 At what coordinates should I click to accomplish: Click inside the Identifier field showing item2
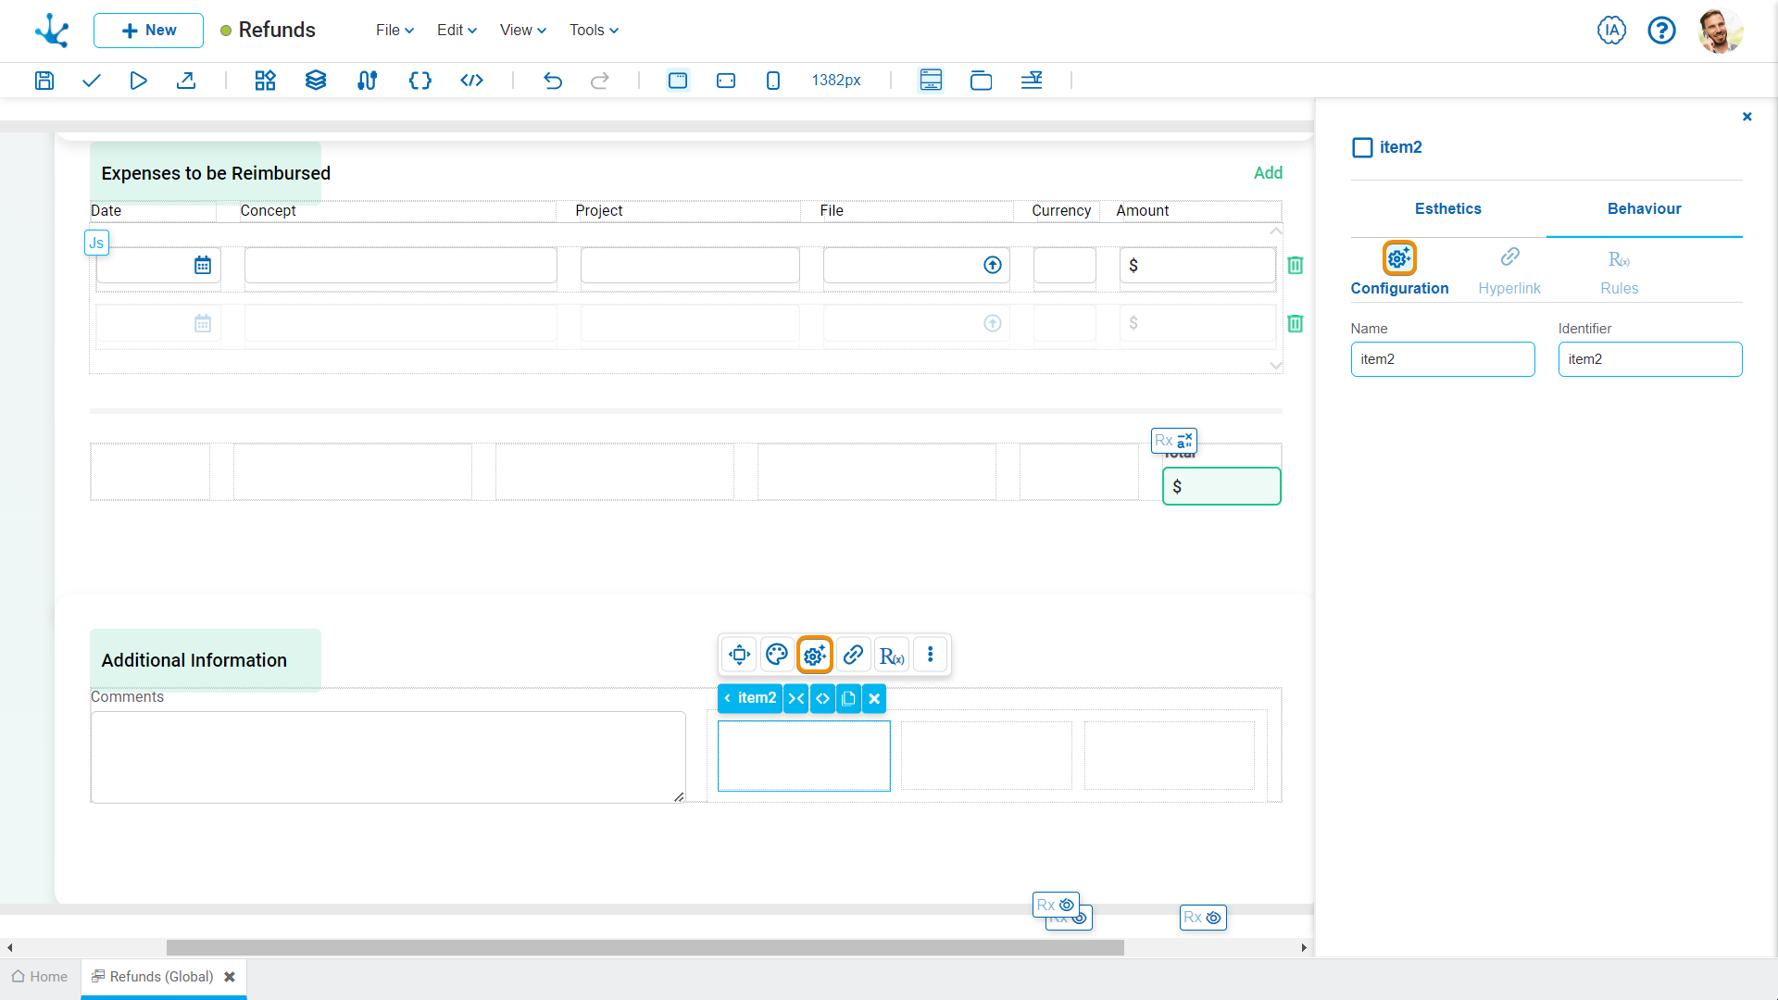pyautogui.click(x=1650, y=359)
